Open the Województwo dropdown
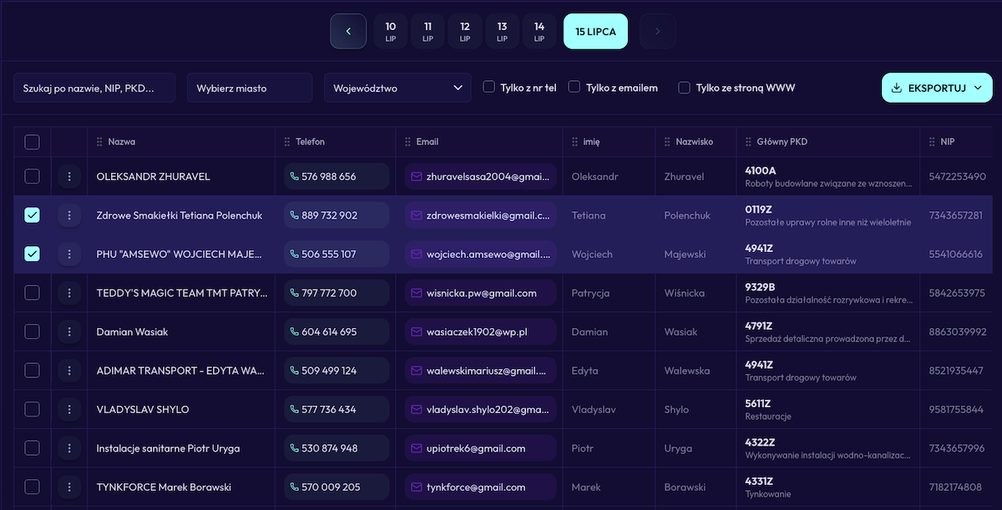 pyautogui.click(x=397, y=88)
